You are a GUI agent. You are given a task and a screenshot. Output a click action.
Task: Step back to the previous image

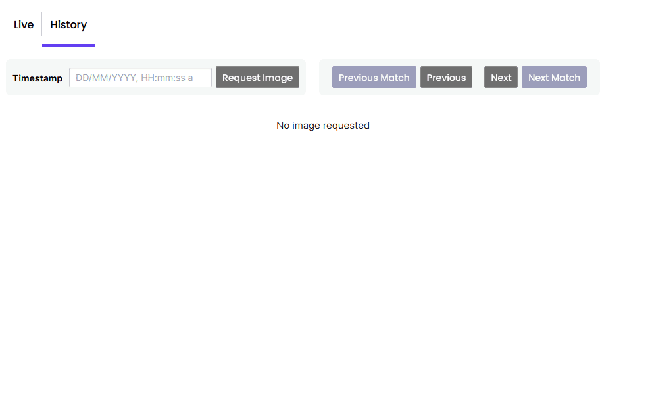[x=446, y=78]
